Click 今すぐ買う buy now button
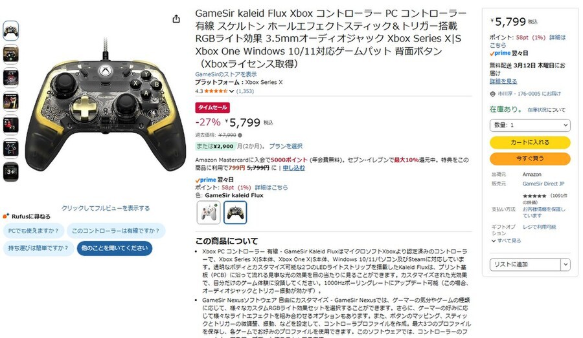This screenshot has width=583, height=338. 530,158
